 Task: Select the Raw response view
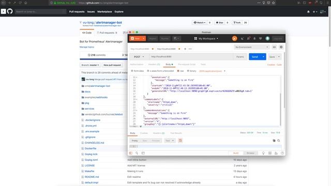[x=145, y=141]
